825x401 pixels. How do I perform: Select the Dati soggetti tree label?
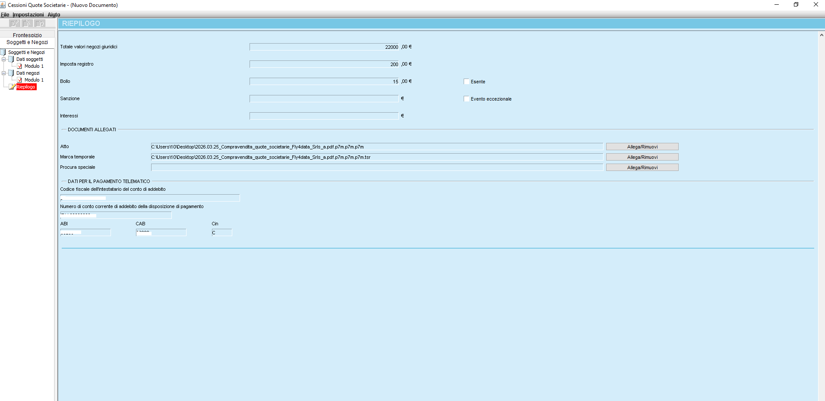pos(30,59)
